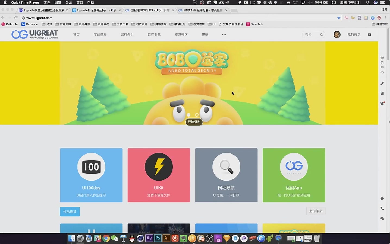390x244 pixels.
Task: Click the 上传作品 button
Action: (316, 211)
